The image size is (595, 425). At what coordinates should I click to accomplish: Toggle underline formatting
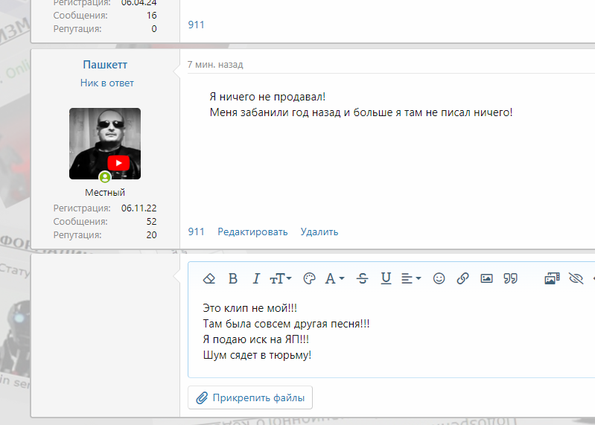pos(386,278)
